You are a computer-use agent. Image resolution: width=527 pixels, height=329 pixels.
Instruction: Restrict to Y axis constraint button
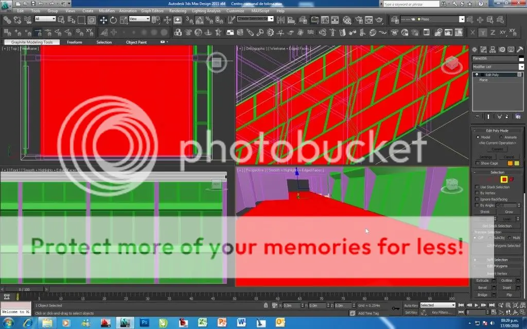[x=483, y=32]
